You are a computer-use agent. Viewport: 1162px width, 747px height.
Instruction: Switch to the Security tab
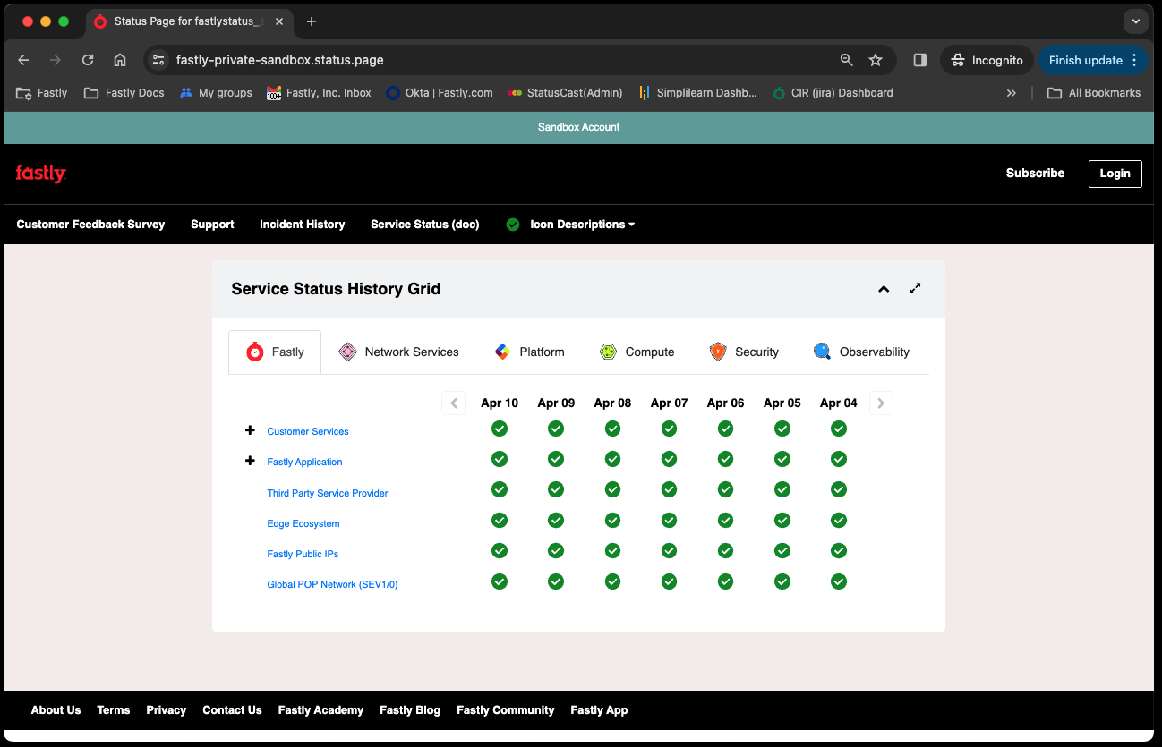(744, 352)
